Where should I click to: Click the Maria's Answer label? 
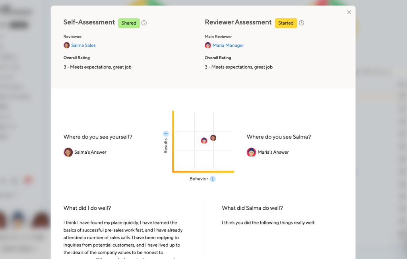tap(273, 152)
